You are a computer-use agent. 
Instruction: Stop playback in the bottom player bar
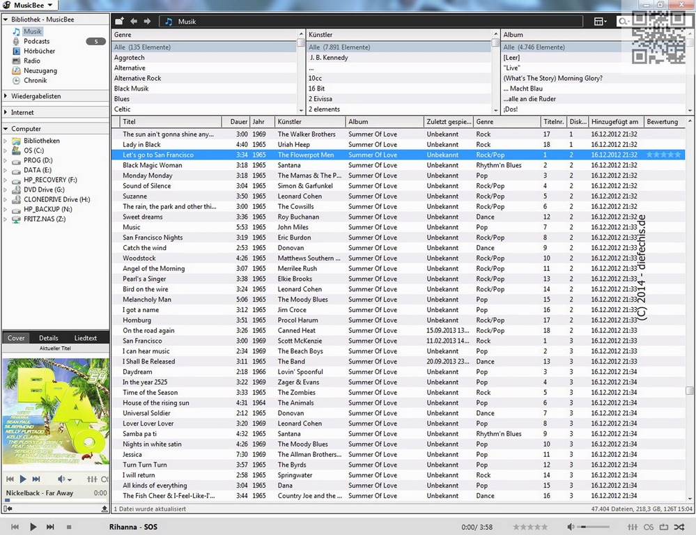69,527
